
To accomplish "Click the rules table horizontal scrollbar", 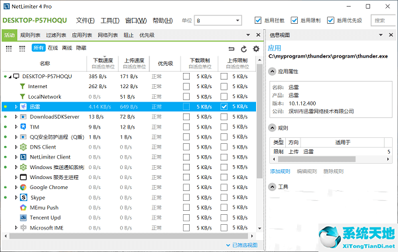I will pyautogui.click(x=316, y=159).
